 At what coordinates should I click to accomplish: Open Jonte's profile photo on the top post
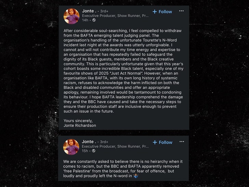[x=71, y=16]
